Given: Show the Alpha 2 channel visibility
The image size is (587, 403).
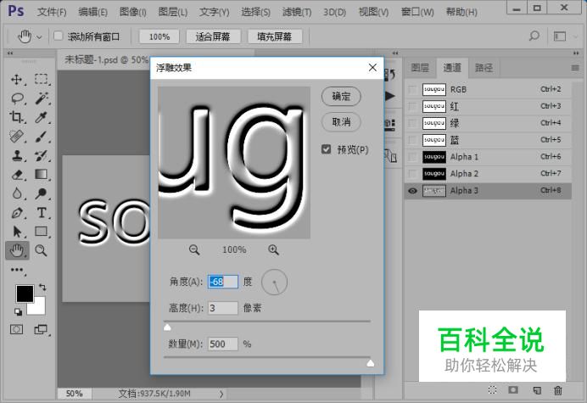Looking at the screenshot, I should pos(412,174).
